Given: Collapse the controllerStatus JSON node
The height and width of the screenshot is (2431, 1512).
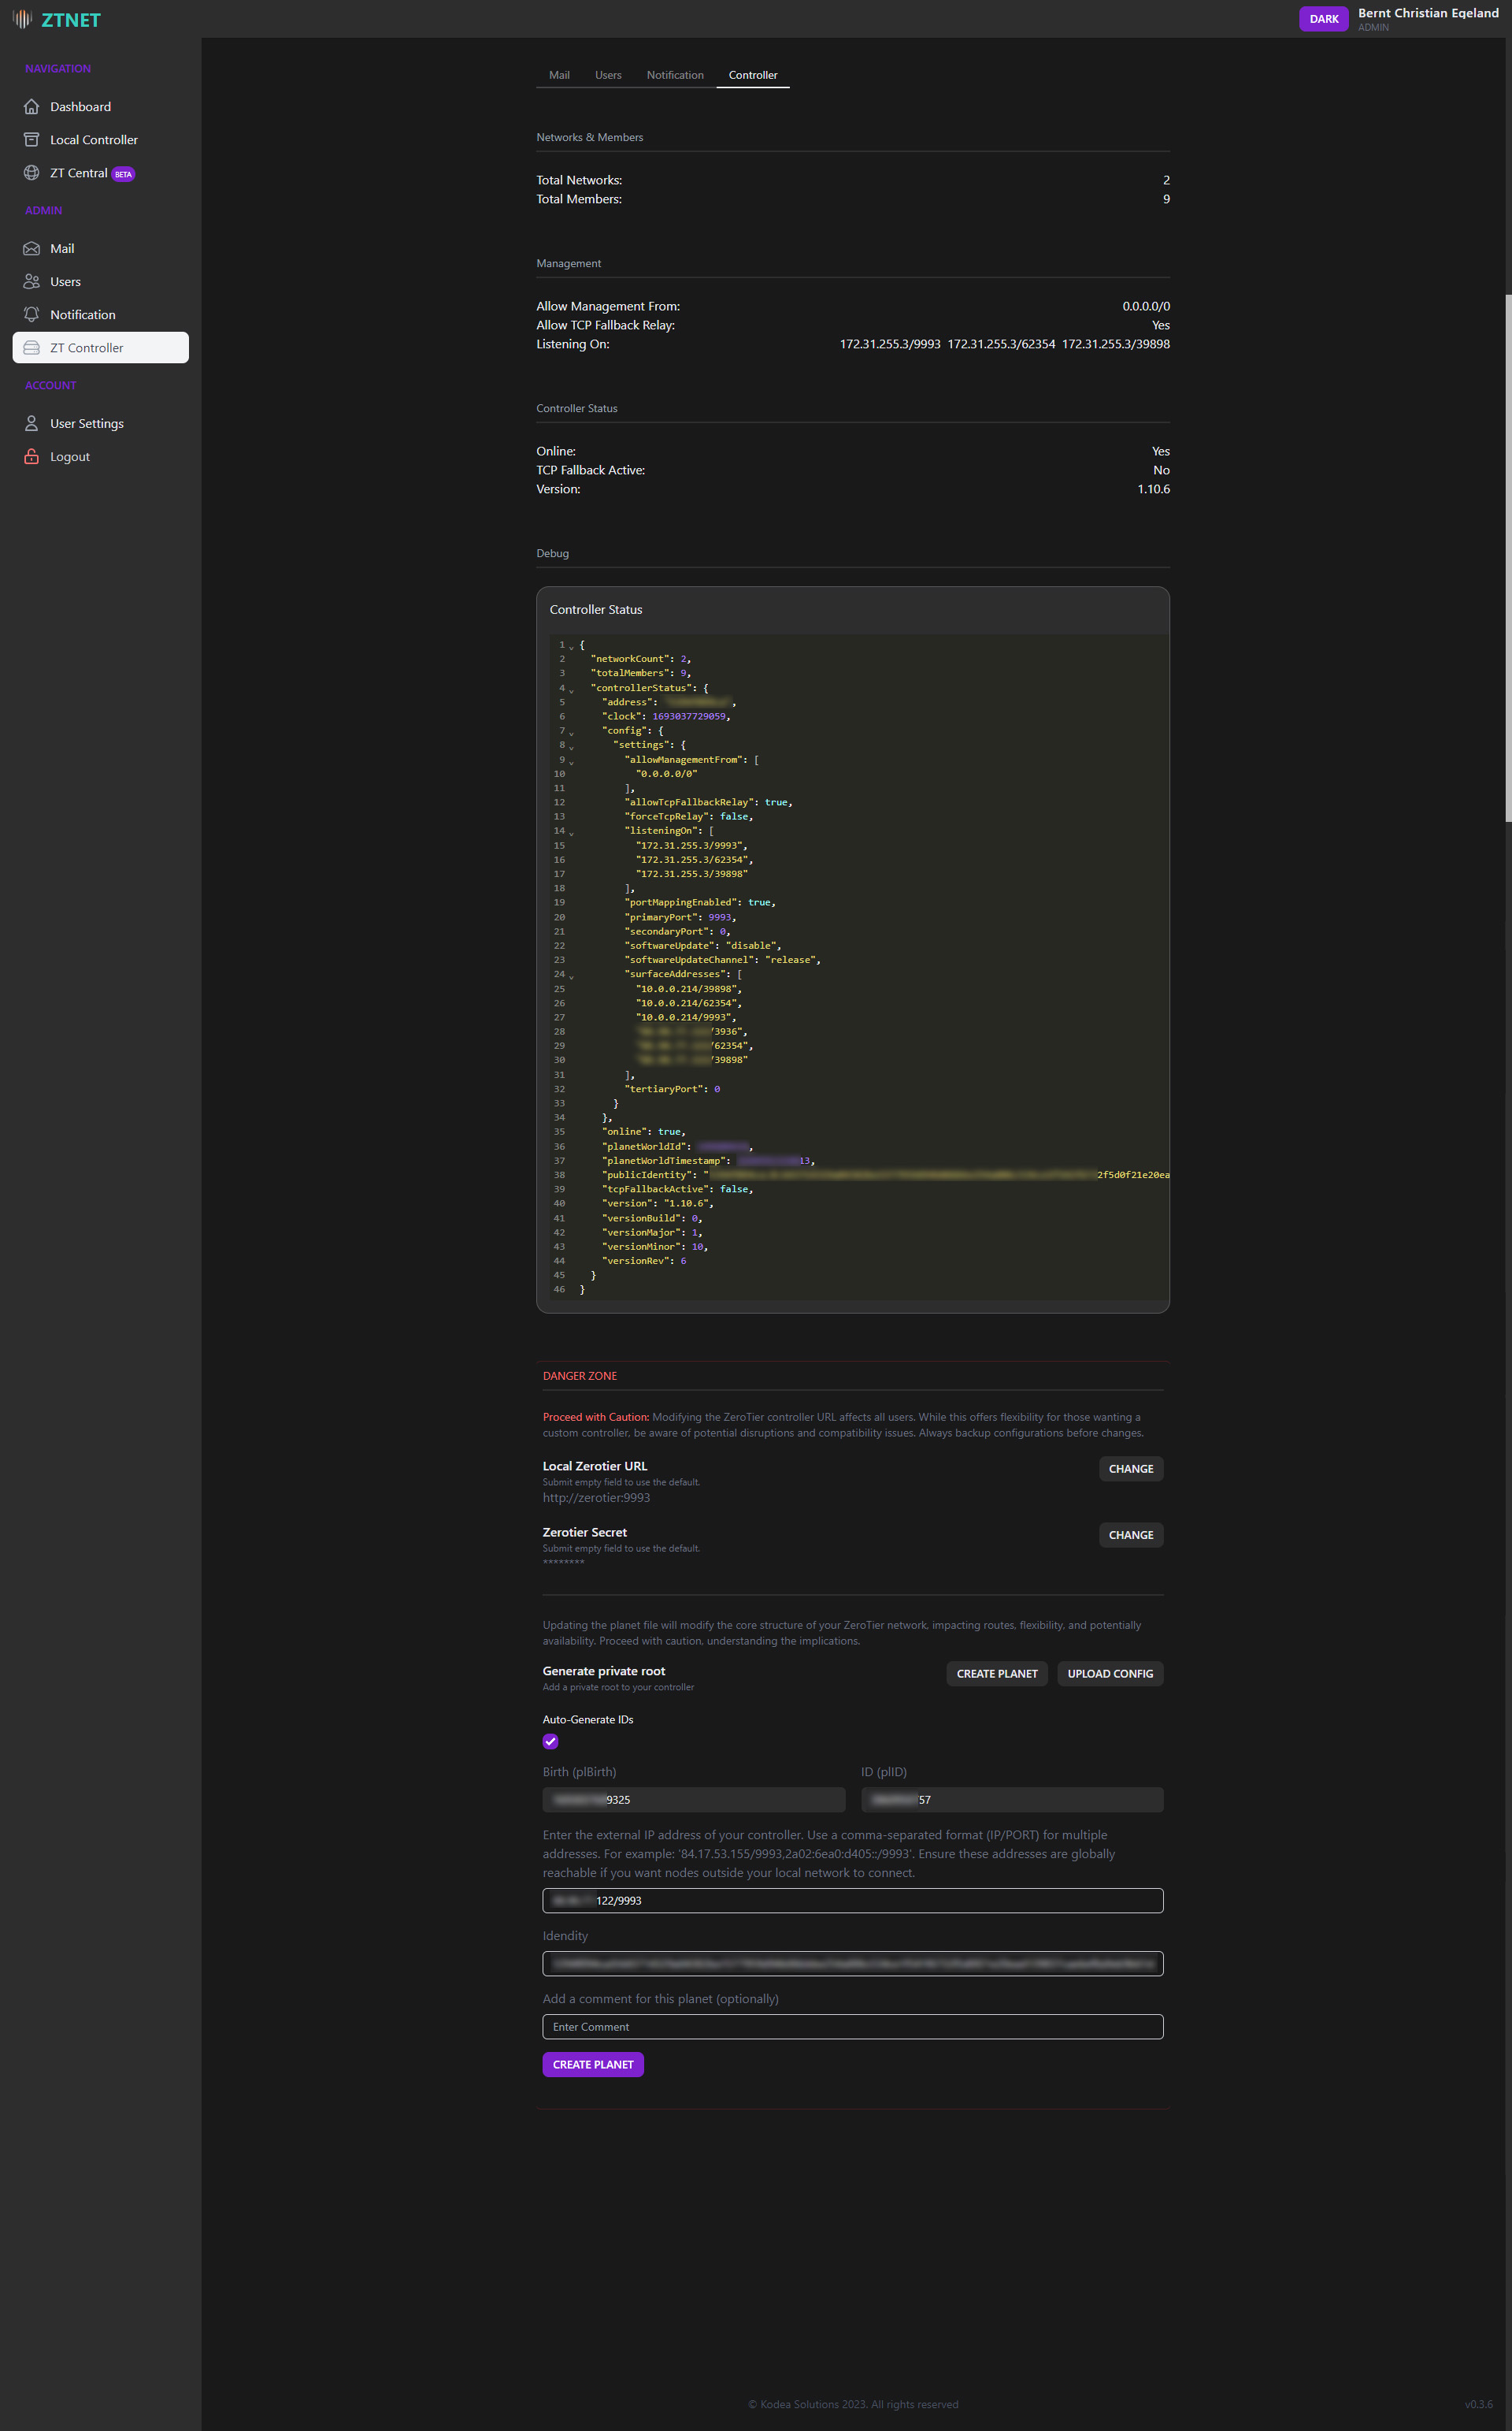Looking at the screenshot, I should point(571,690).
